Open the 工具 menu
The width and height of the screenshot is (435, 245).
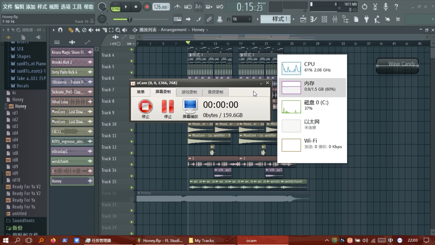pos(77,7)
